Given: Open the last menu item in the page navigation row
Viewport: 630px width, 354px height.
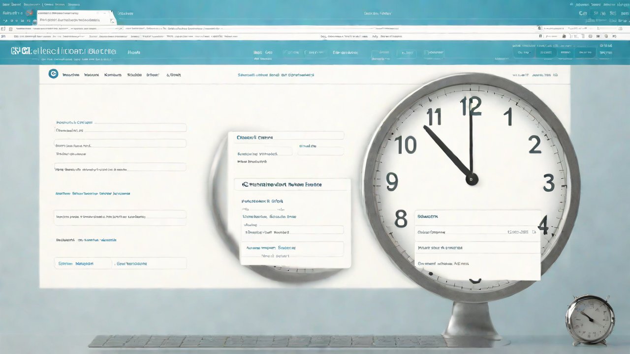Looking at the screenshot, I should (x=173, y=75).
